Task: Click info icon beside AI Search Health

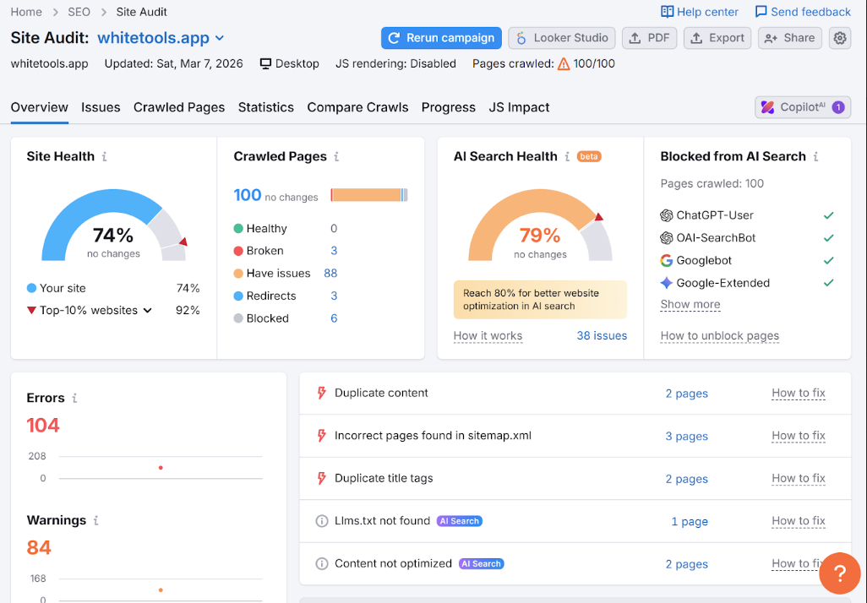Action: click(567, 157)
